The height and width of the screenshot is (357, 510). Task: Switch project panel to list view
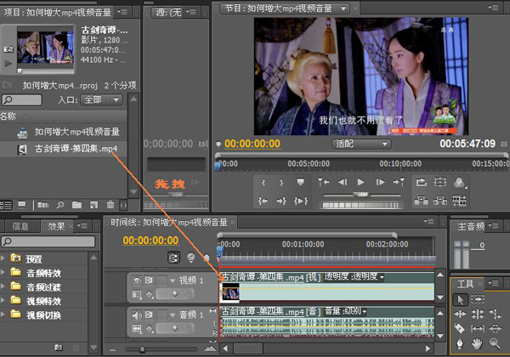pyautogui.click(x=6, y=205)
